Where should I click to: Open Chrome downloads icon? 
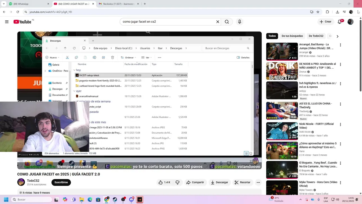pyautogui.click(x=337, y=12)
